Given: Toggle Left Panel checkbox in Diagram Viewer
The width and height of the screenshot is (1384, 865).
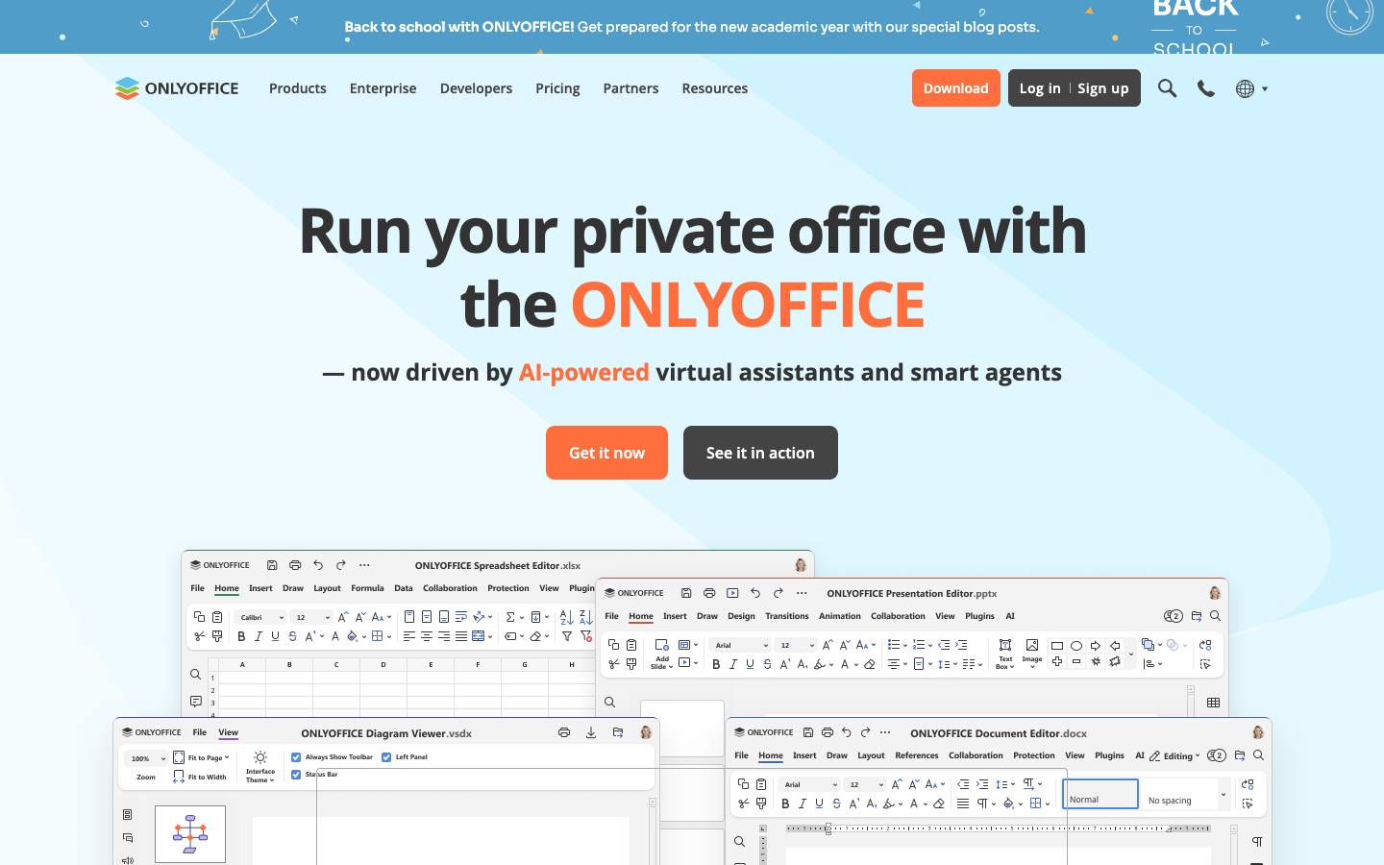Looking at the screenshot, I should (x=386, y=757).
